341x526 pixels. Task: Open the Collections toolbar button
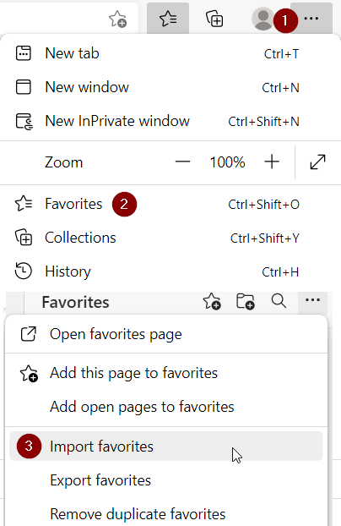click(x=214, y=19)
